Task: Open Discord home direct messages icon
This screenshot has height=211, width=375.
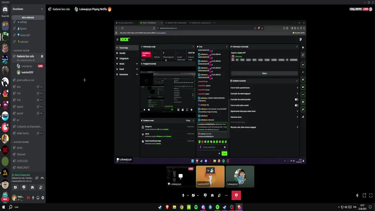Action: pyautogui.click(x=5, y=9)
